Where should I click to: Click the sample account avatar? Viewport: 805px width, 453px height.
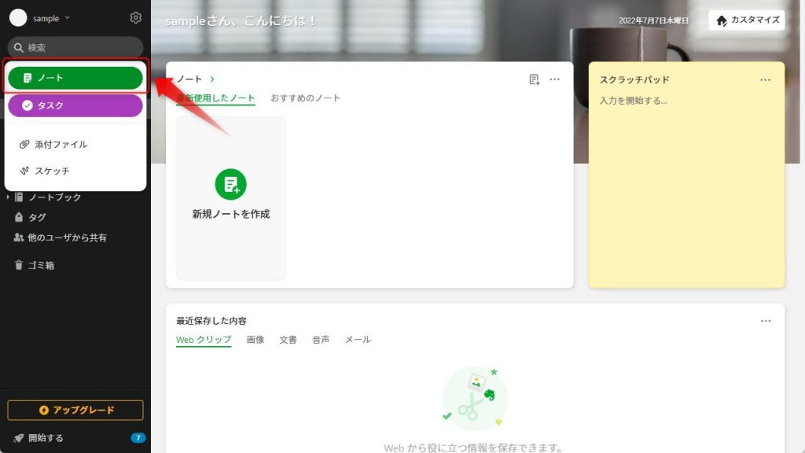pyautogui.click(x=18, y=18)
